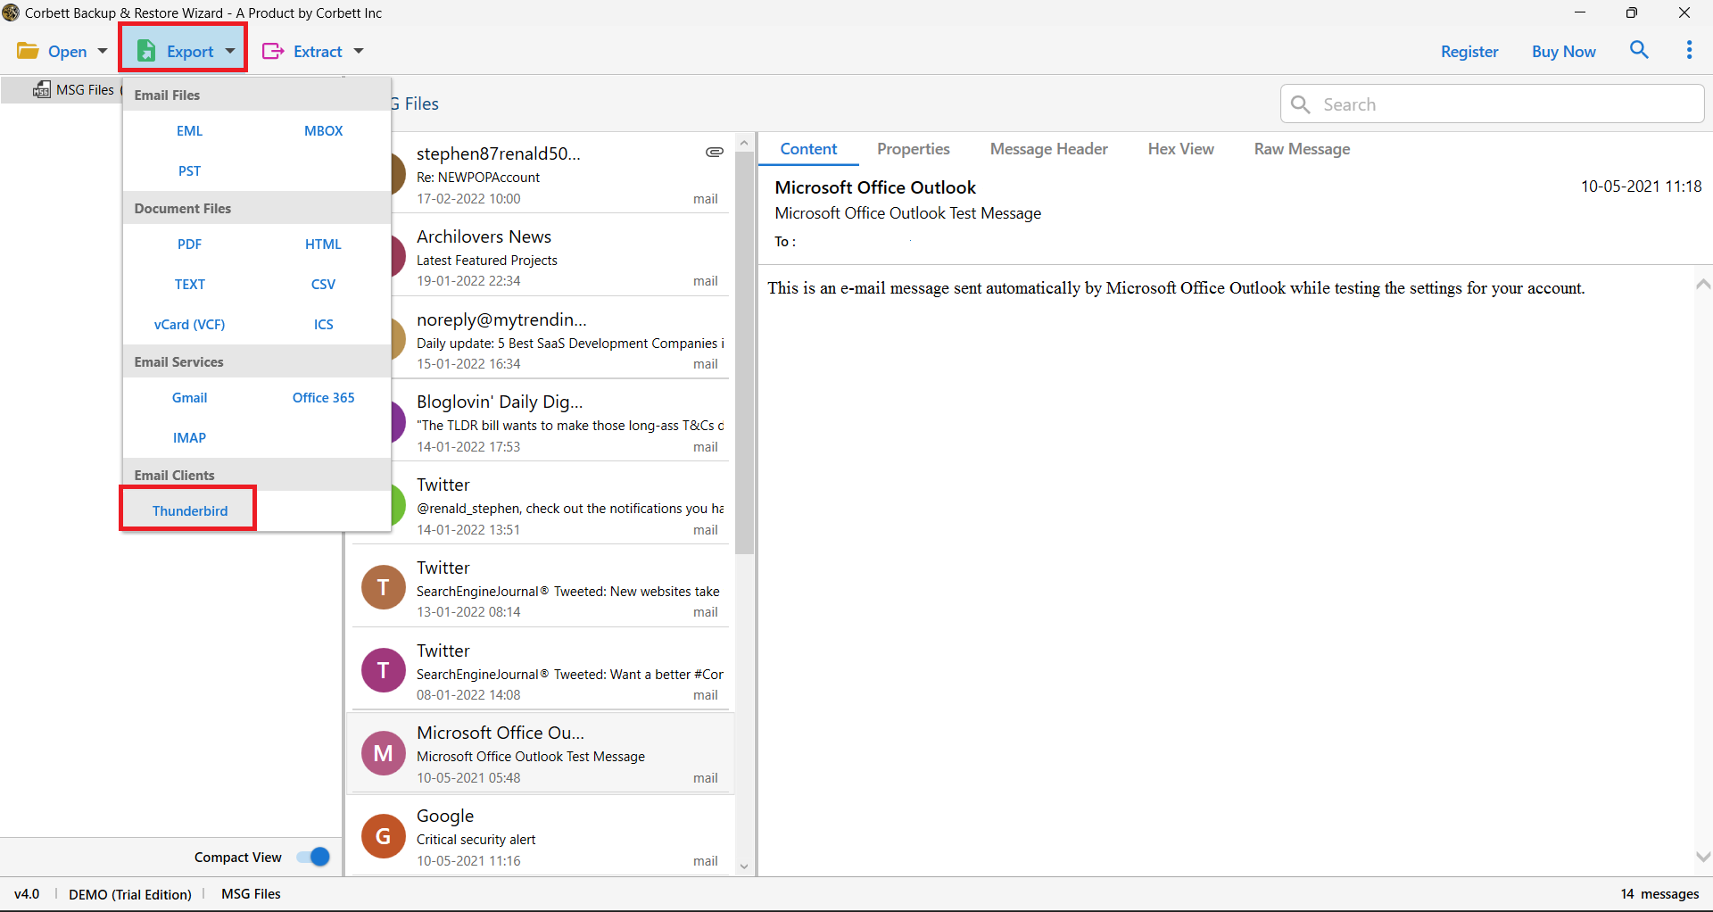Click the DEMO (Trial Edition) status text
The image size is (1713, 912).
130,894
